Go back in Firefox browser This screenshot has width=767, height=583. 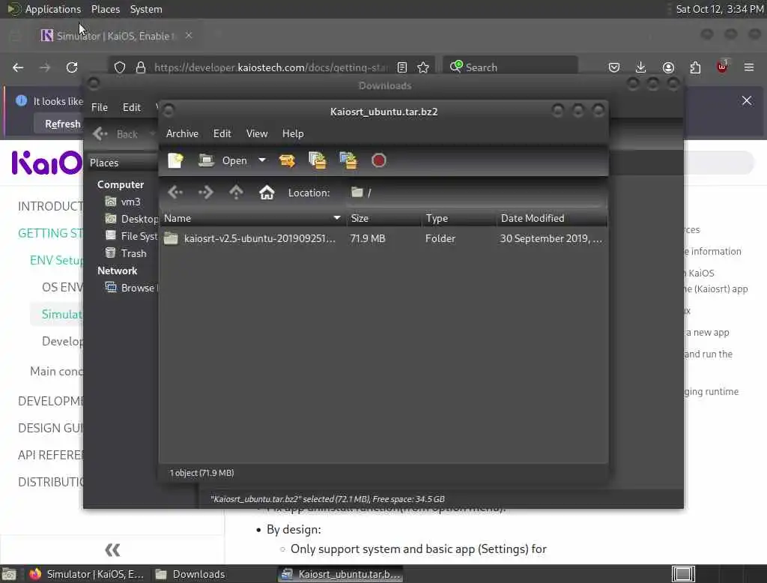(x=18, y=67)
